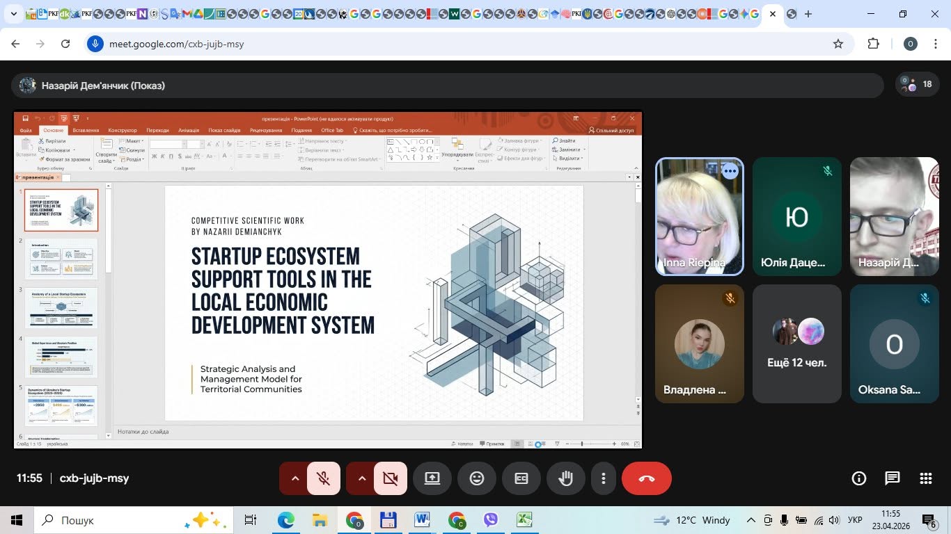This screenshot has width=951, height=534.
Task: Raise hand in the meeting
Action: tap(566, 478)
